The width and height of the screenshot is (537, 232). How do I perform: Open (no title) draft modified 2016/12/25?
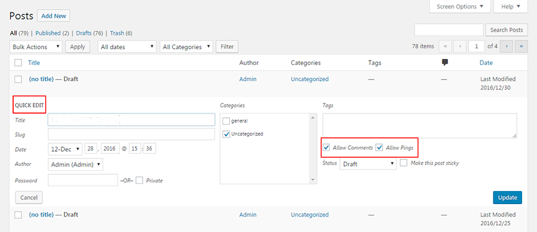41,215
